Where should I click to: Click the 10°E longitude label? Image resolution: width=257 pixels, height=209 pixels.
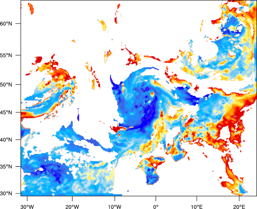point(197,207)
